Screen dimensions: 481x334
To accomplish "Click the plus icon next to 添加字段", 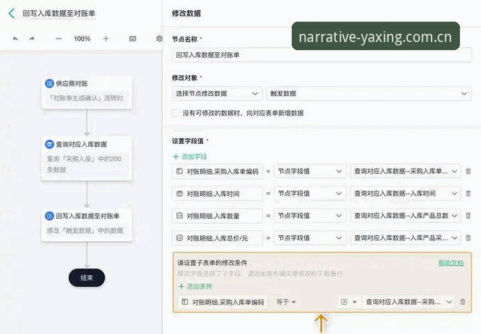I will 176,156.
